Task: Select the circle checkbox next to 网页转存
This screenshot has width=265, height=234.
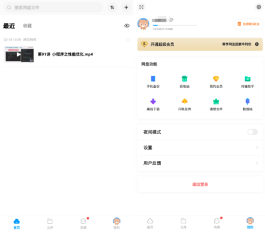Action: (x=128, y=40)
